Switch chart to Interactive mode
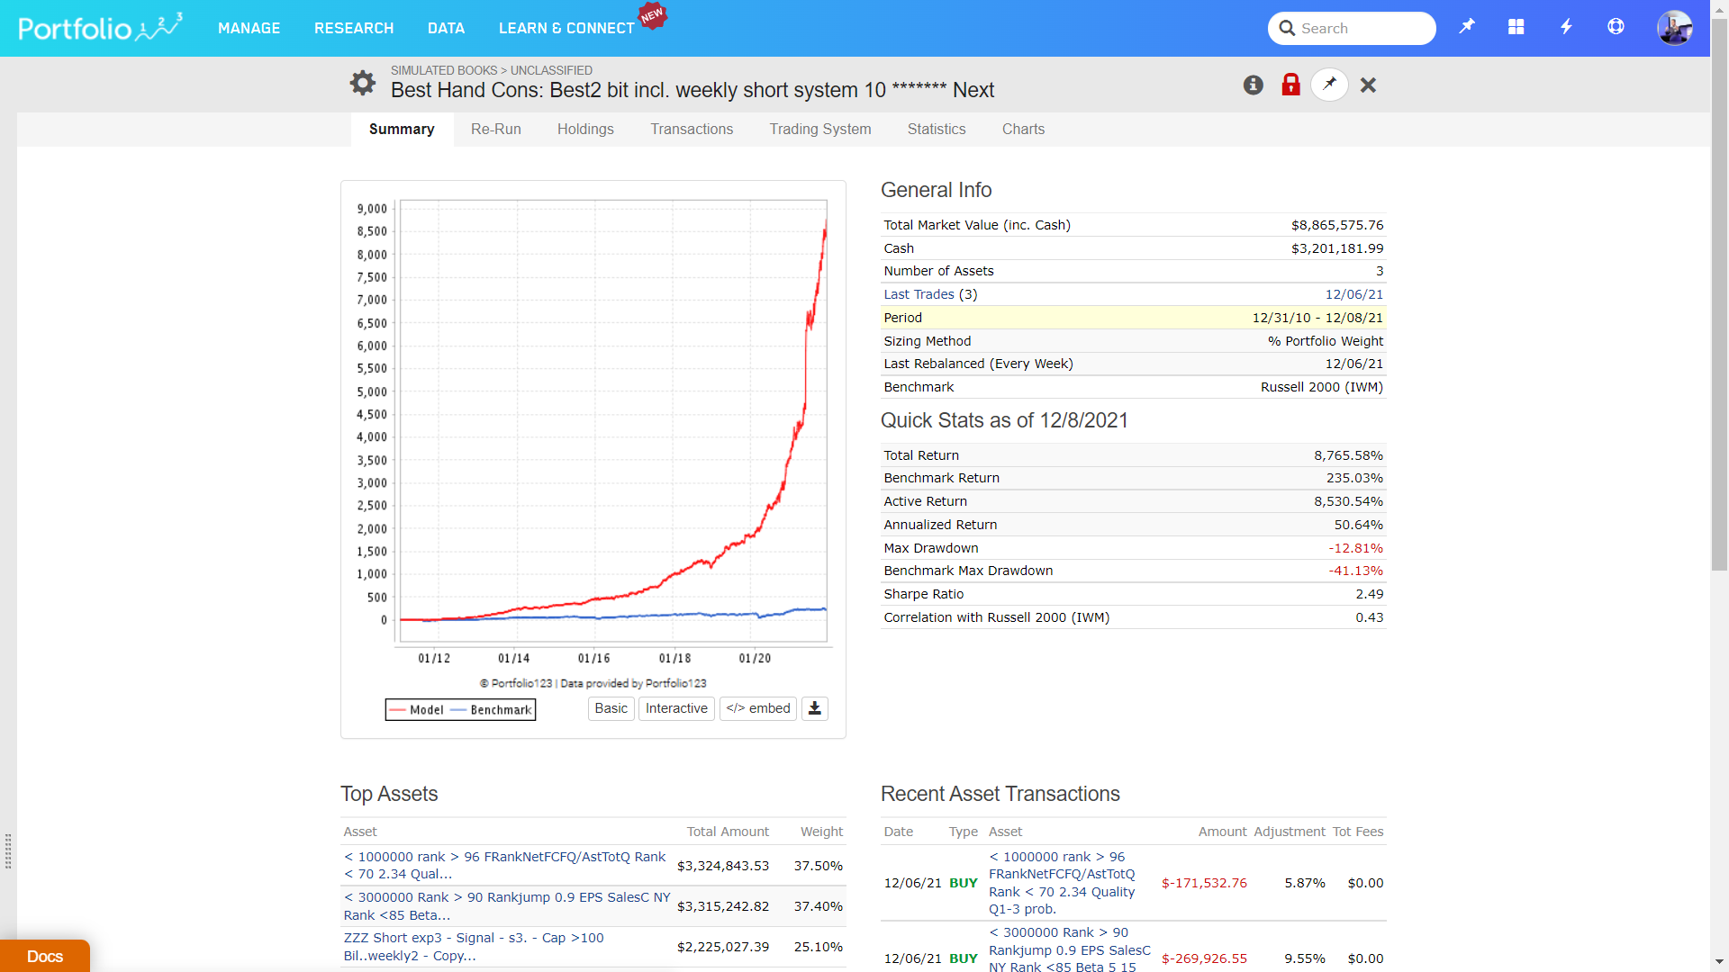This screenshot has width=1729, height=972. [676, 708]
